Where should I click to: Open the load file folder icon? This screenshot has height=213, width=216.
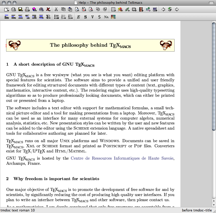click(13, 9)
